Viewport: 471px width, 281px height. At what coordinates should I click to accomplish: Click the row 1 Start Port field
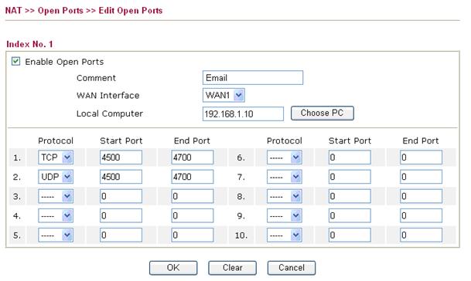[x=121, y=157]
